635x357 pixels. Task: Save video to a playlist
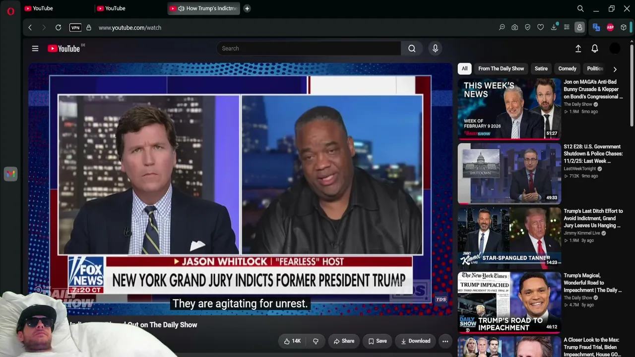click(x=378, y=341)
